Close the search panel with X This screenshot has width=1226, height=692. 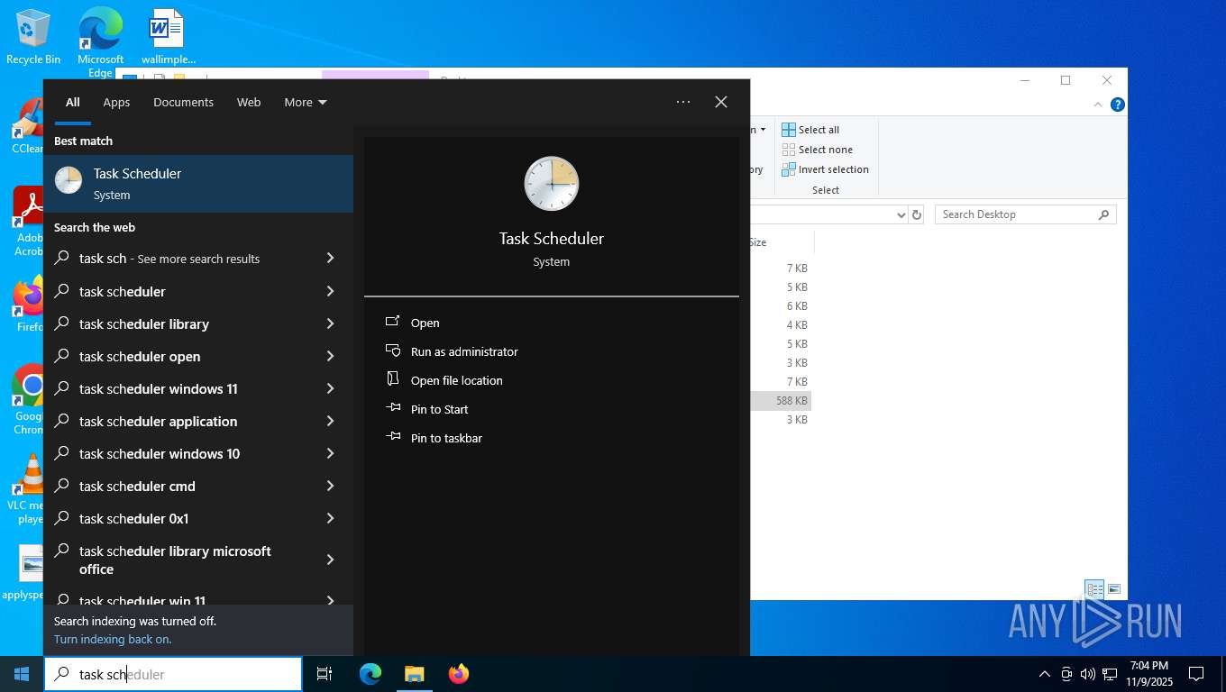coord(721,102)
